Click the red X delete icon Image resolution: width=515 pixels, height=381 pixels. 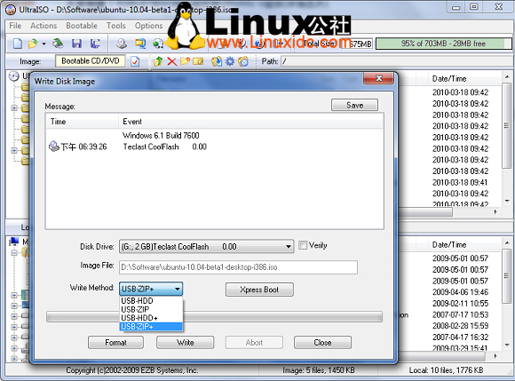[171, 61]
